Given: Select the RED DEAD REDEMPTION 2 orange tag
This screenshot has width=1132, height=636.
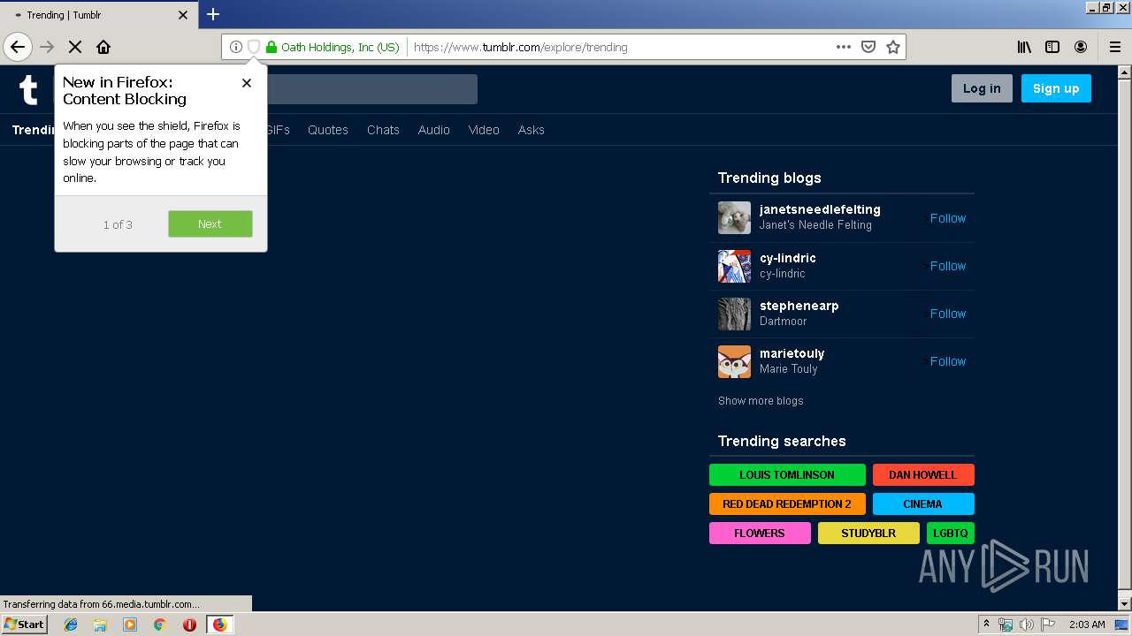Looking at the screenshot, I should (787, 503).
